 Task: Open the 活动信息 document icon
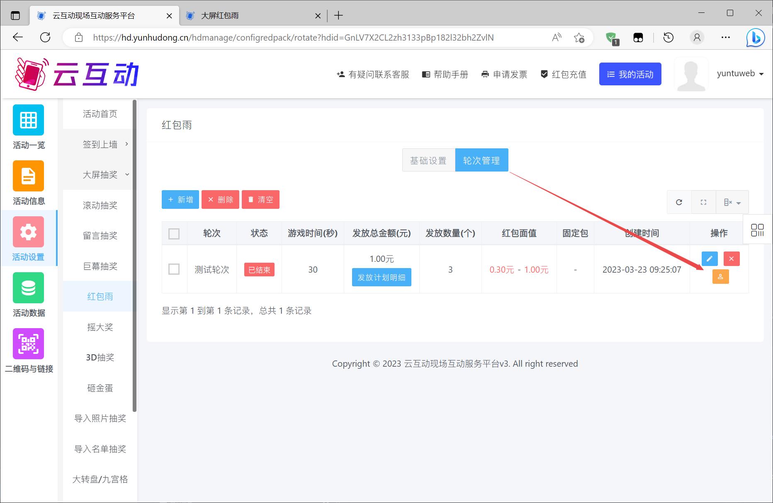coord(28,176)
